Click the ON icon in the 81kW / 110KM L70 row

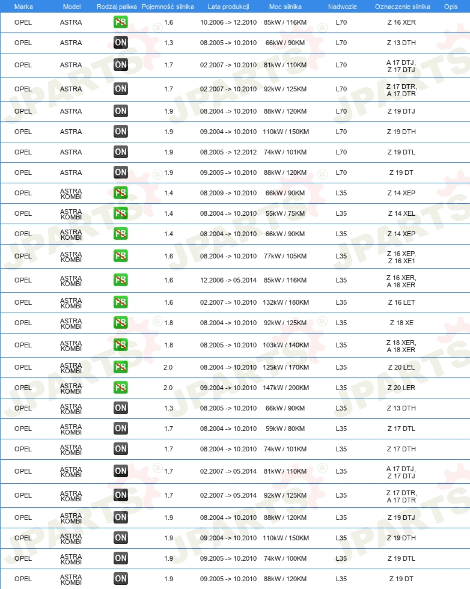(121, 65)
